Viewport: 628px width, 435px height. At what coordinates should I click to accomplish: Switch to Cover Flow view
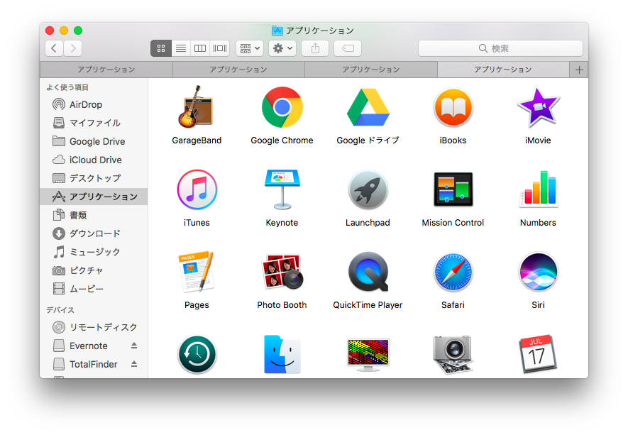219,48
